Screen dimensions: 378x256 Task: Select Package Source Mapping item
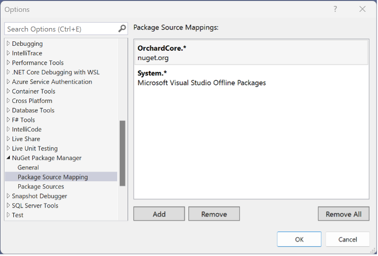click(x=52, y=177)
